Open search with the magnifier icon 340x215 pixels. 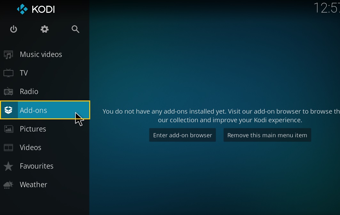pyautogui.click(x=75, y=29)
